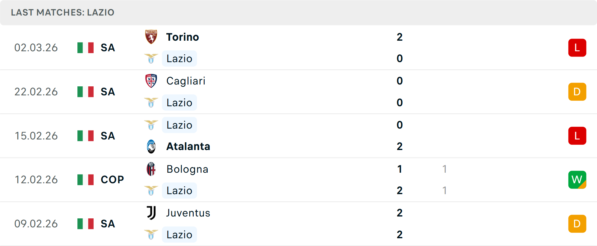Click Lazio eagle crest in Atalanta match
This screenshot has width=597, height=246.
coord(151,125)
